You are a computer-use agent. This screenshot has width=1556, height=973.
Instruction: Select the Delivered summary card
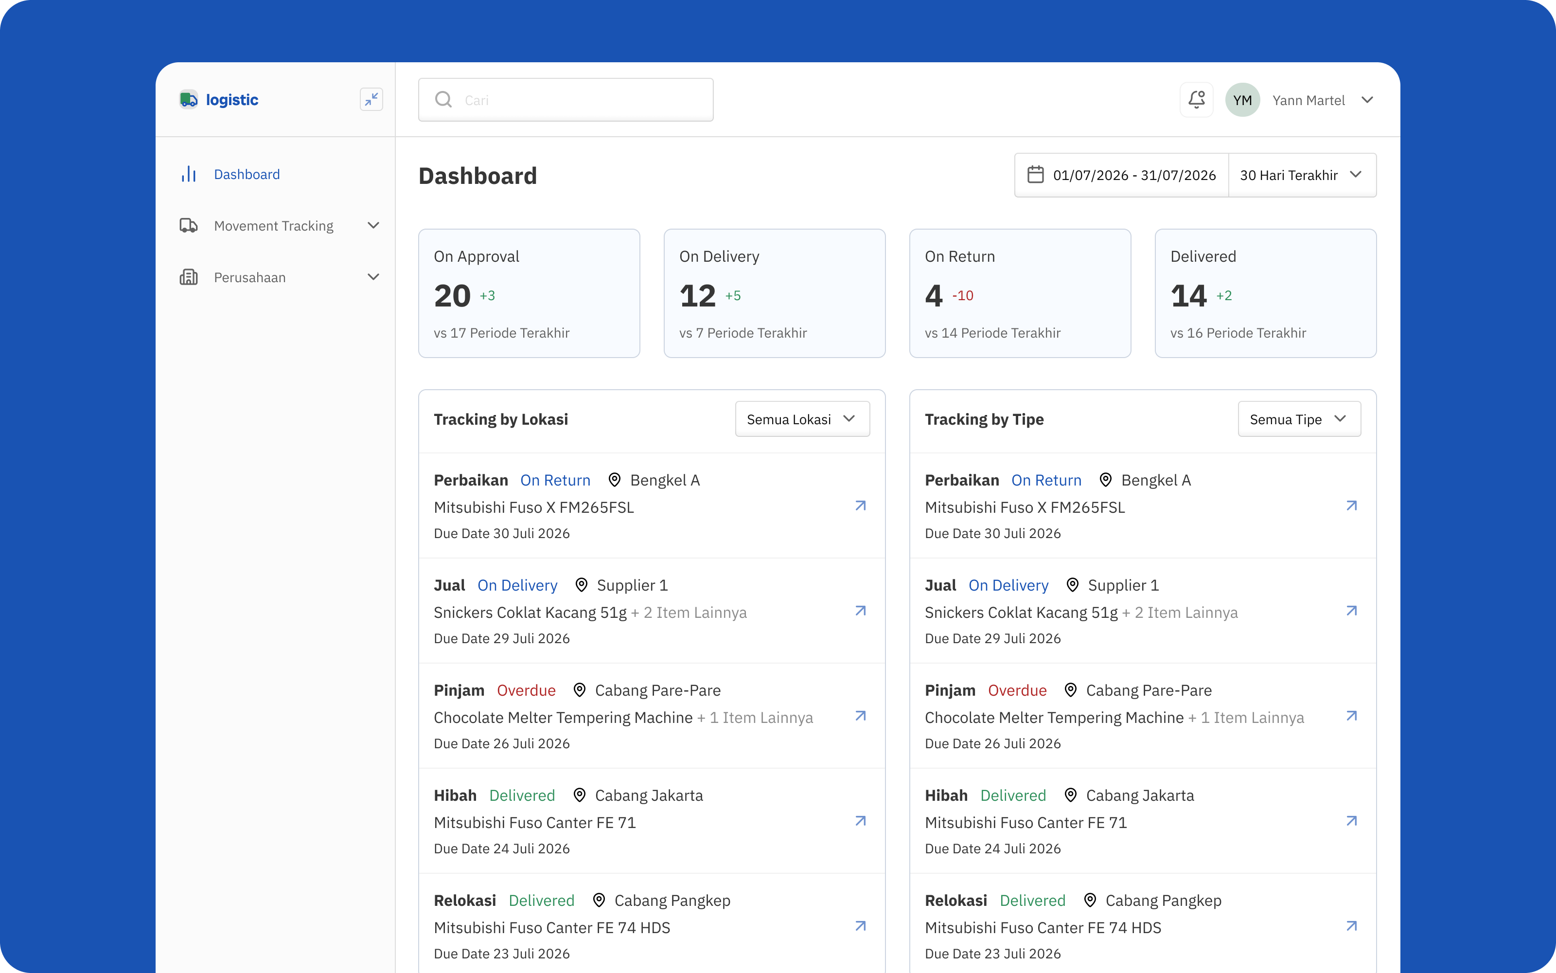tap(1265, 293)
